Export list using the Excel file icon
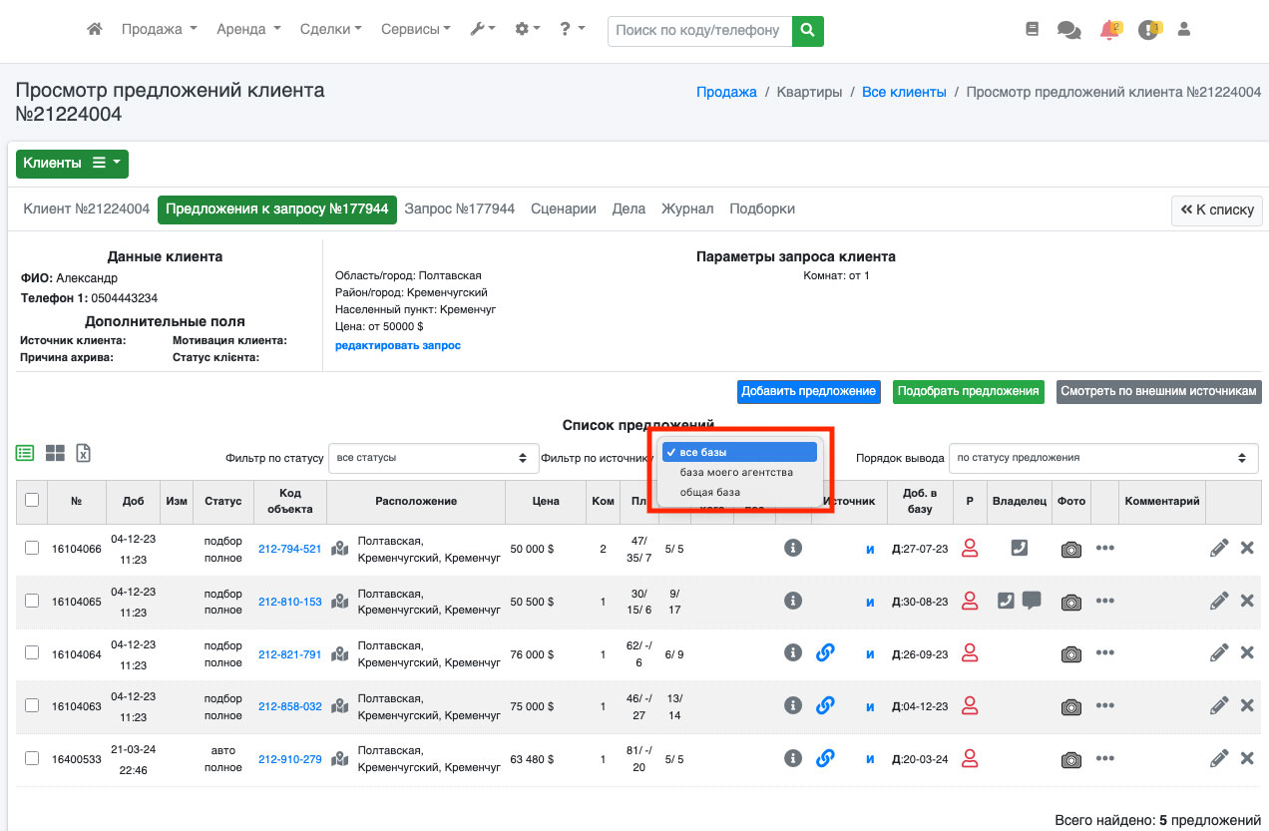 pos(84,453)
